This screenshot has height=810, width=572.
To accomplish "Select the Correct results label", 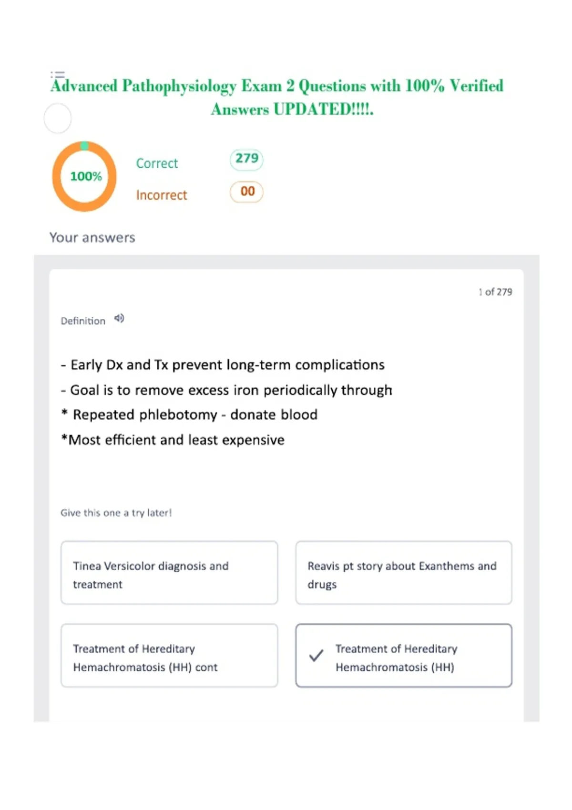I will click(x=157, y=163).
